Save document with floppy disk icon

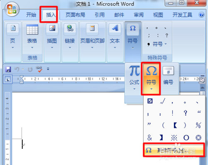[8, 69]
